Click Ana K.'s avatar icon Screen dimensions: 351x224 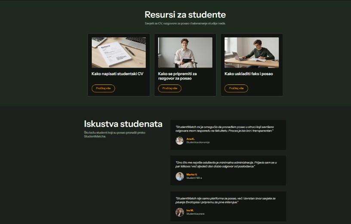tap(179, 141)
